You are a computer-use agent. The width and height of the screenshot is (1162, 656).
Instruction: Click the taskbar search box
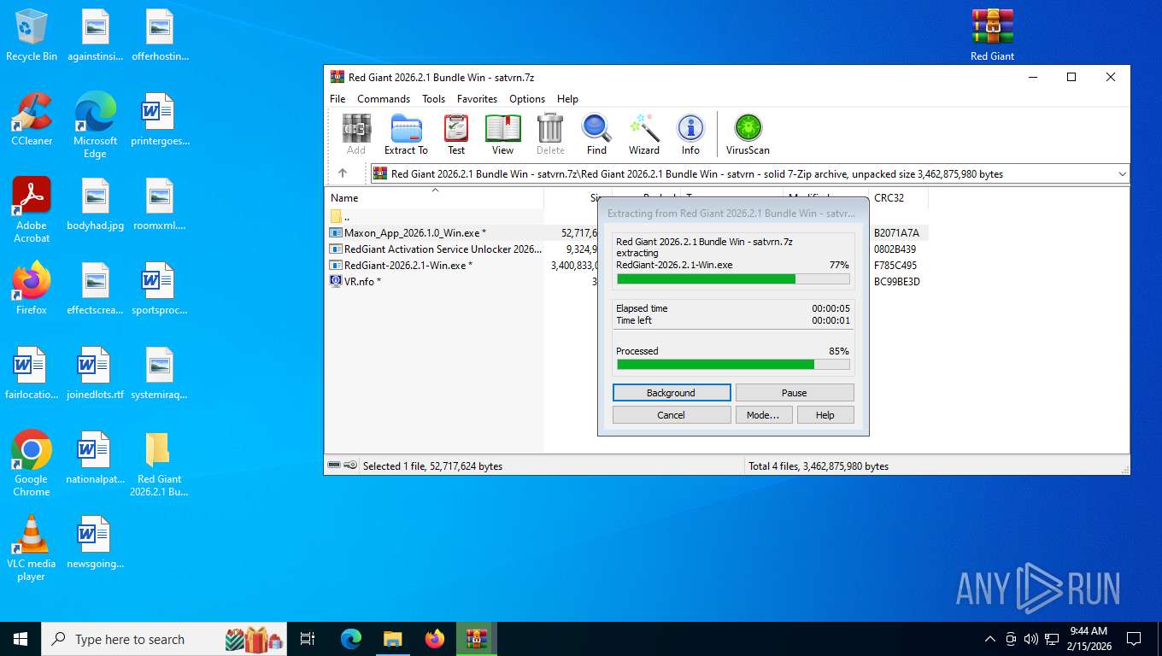click(165, 639)
